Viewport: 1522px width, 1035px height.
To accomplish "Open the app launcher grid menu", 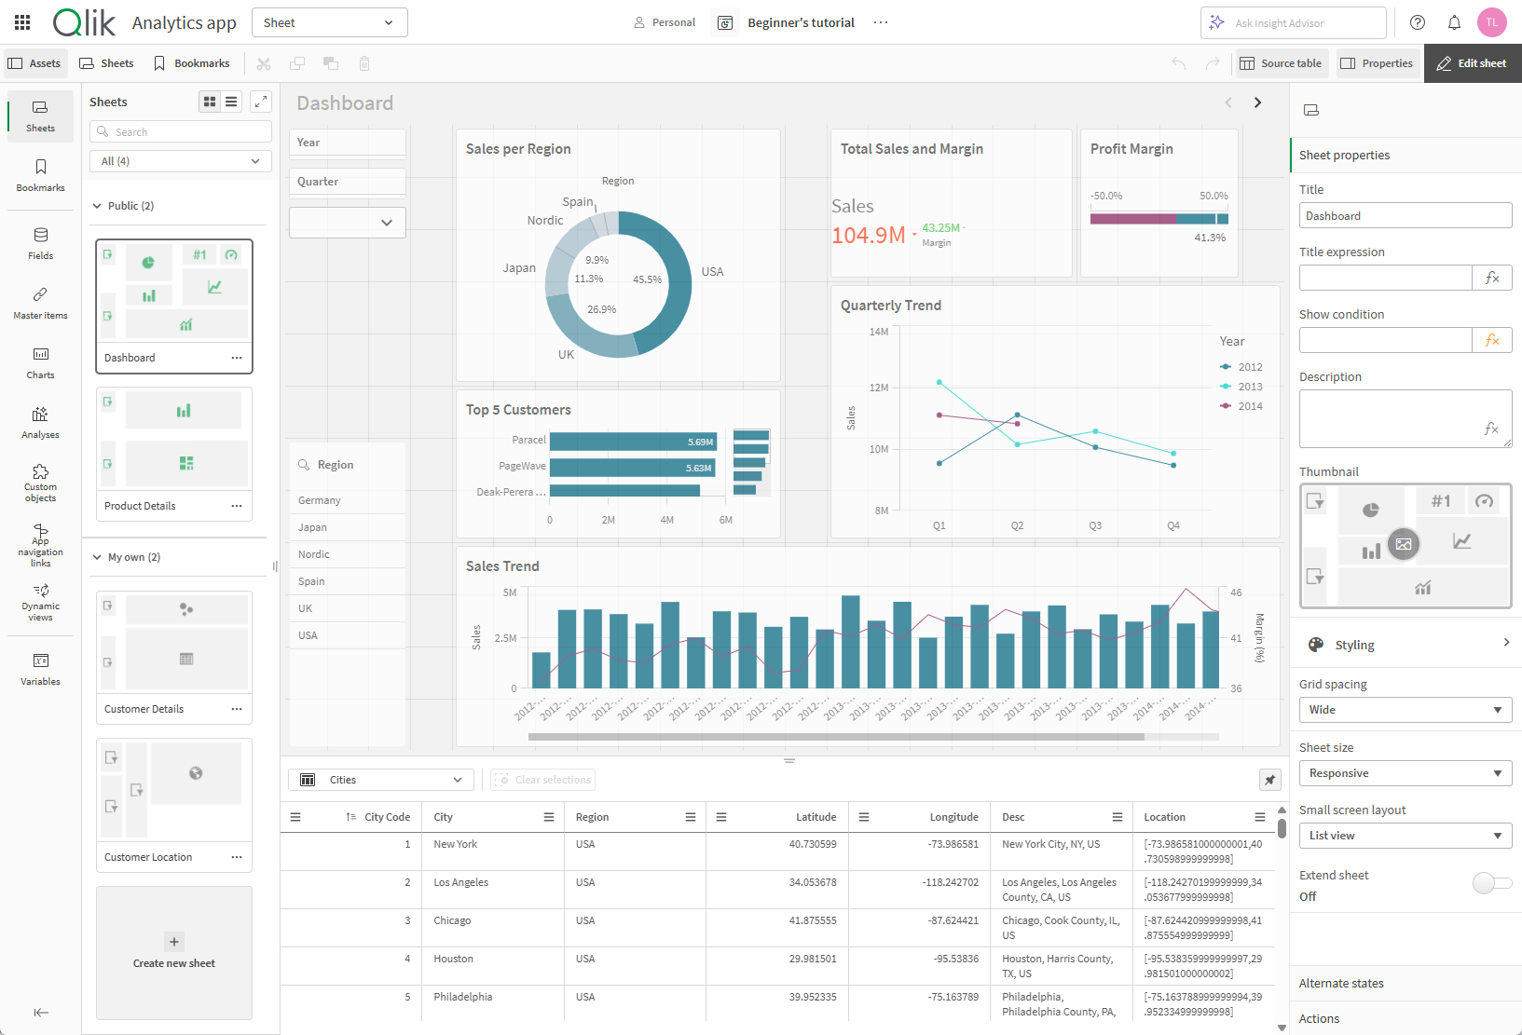I will click(x=22, y=22).
